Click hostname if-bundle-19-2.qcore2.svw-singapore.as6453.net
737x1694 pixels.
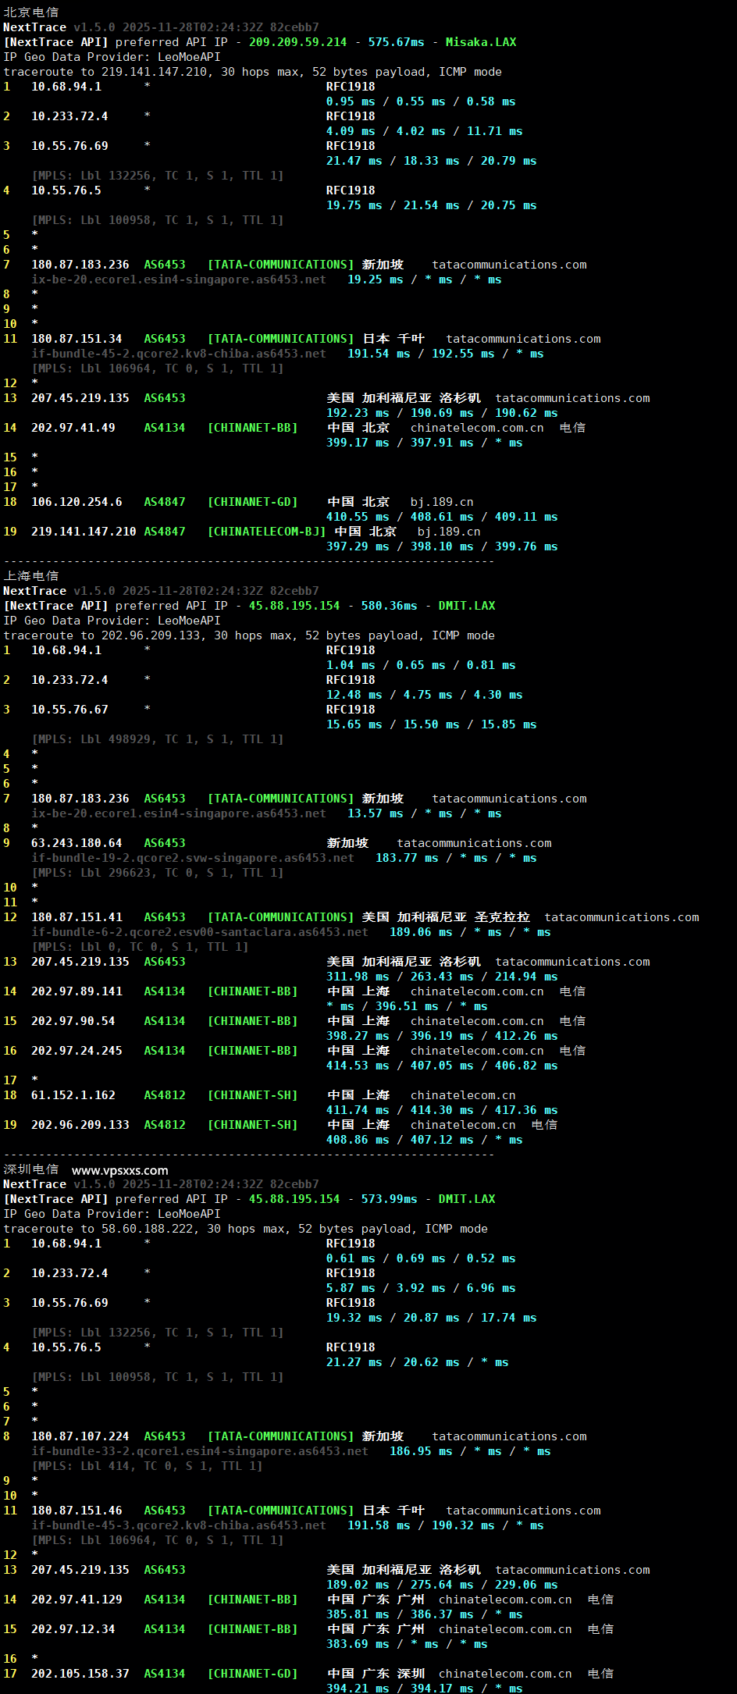[193, 858]
